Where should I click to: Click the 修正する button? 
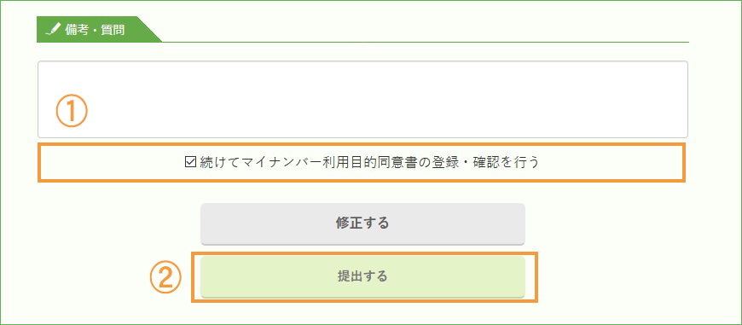point(362,223)
